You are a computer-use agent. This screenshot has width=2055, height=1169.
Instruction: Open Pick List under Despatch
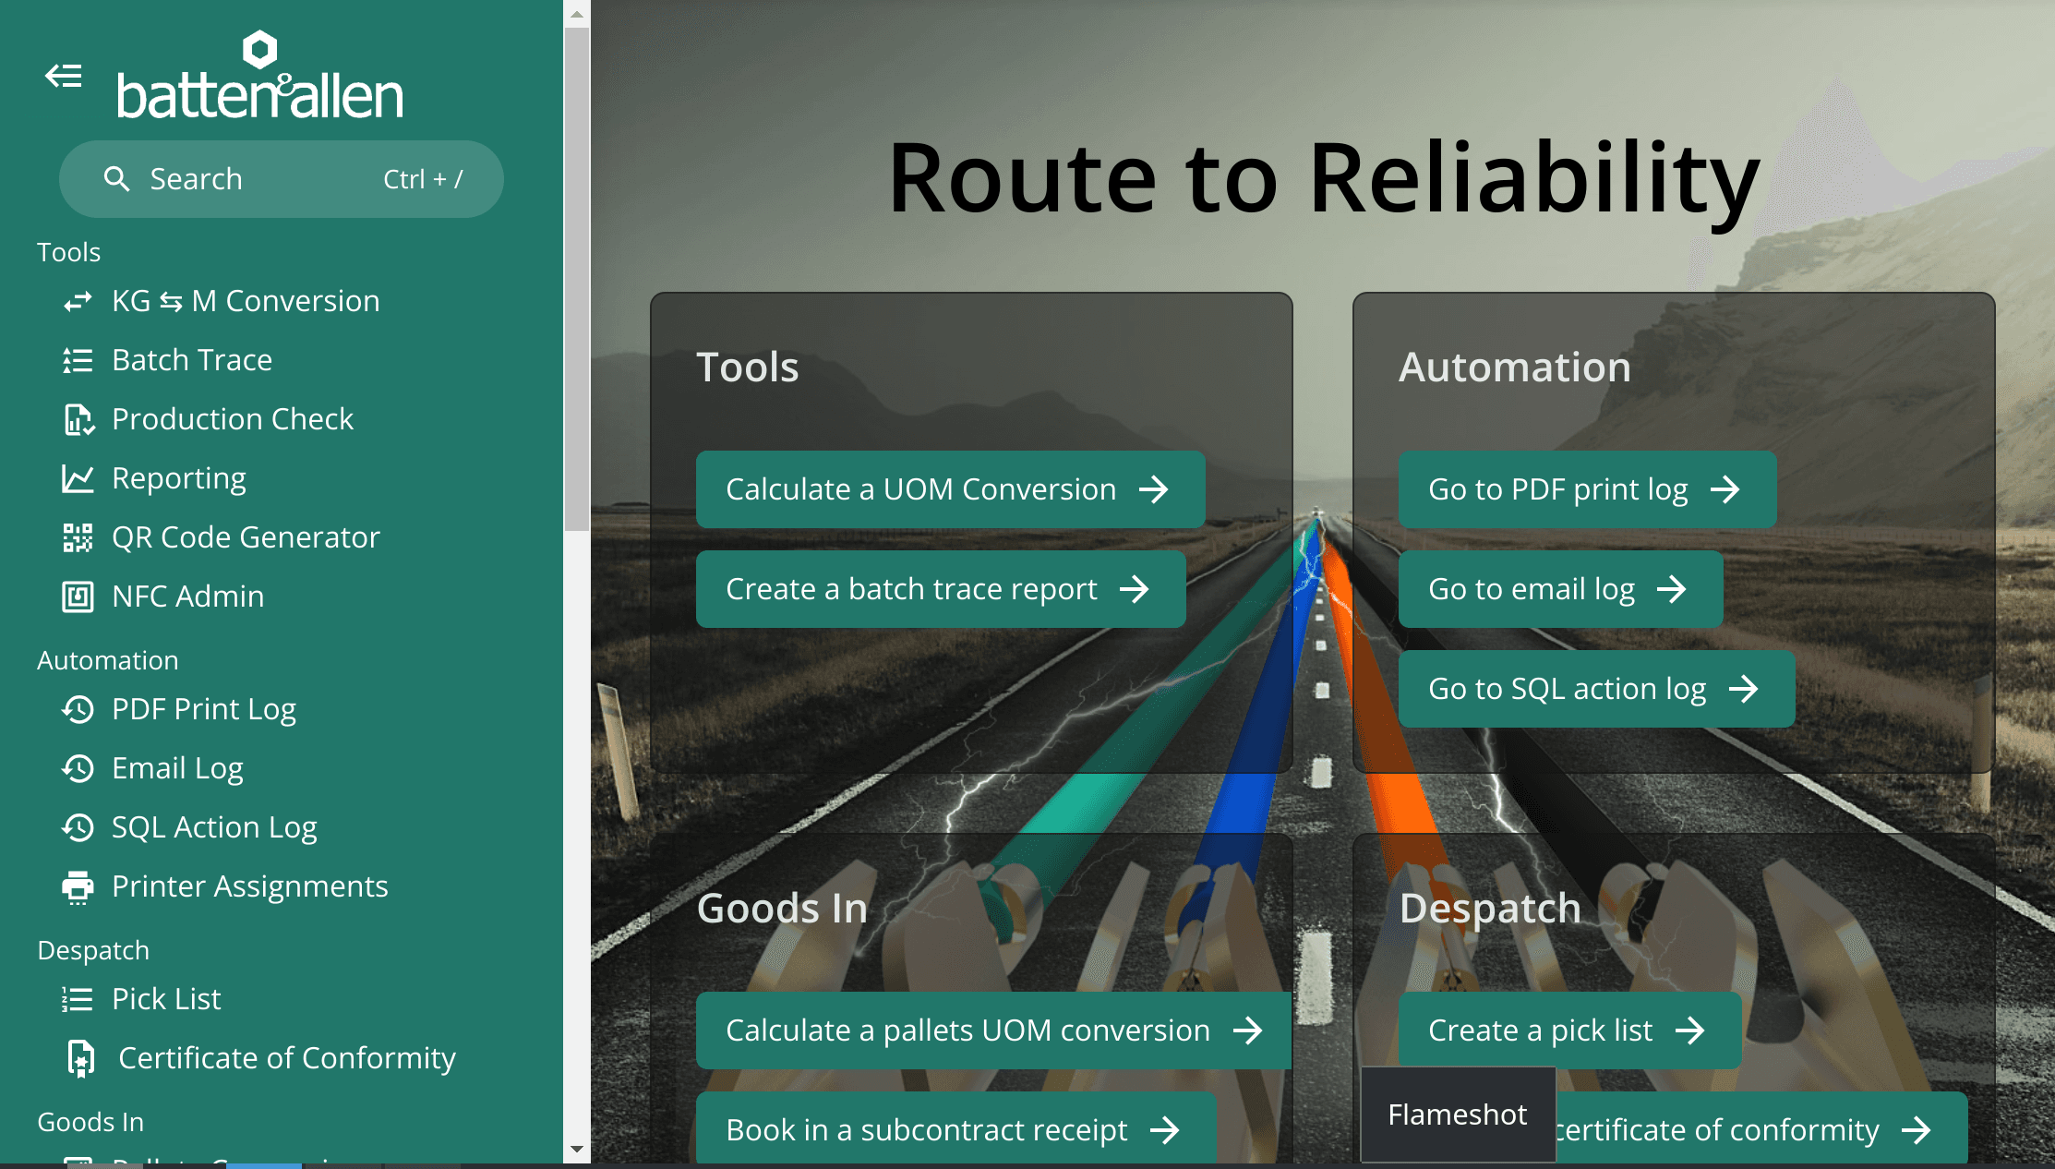point(166,999)
